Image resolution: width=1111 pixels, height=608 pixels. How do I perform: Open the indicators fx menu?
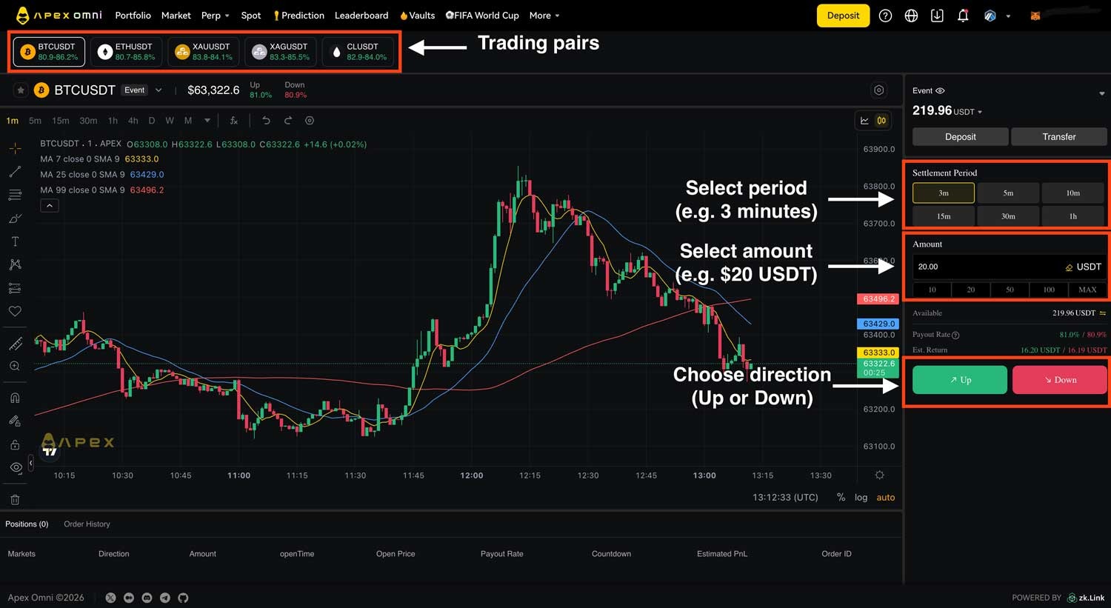click(233, 121)
